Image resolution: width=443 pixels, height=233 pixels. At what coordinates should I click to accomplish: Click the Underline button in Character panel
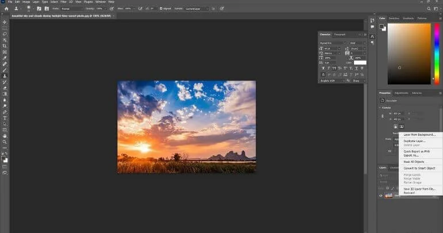tap(356, 68)
